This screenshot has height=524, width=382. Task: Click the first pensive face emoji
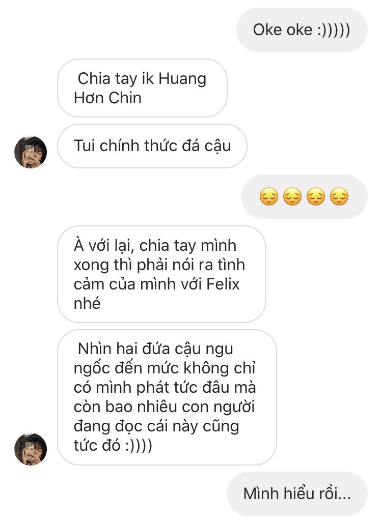[x=269, y=196]
